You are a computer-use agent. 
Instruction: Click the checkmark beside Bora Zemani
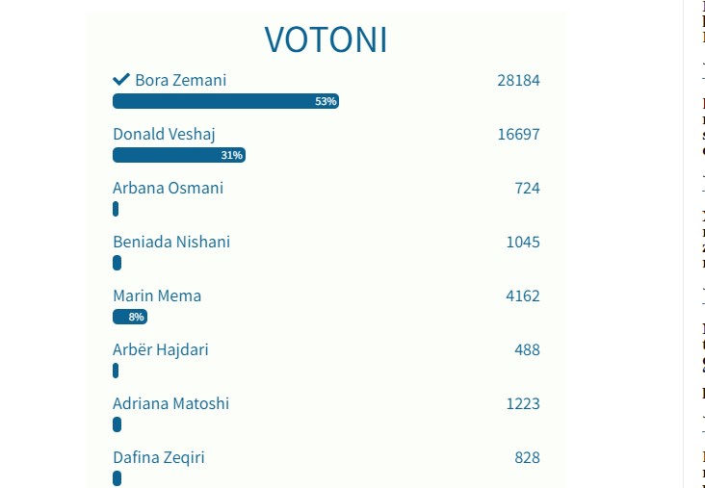(121, 79)
